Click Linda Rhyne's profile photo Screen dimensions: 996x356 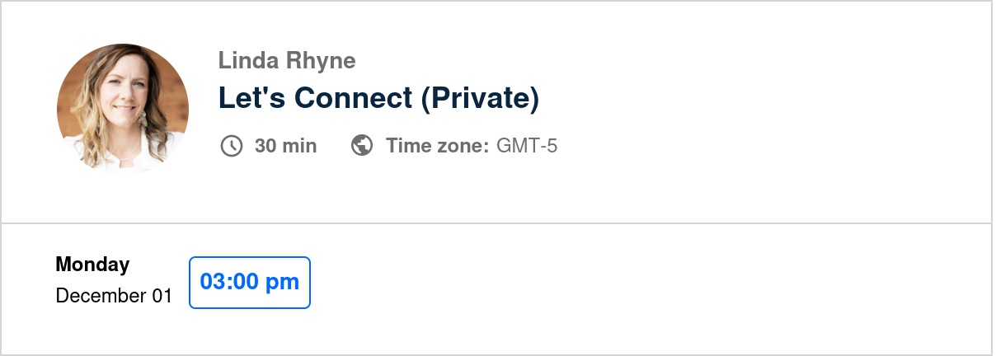(123, 109)
